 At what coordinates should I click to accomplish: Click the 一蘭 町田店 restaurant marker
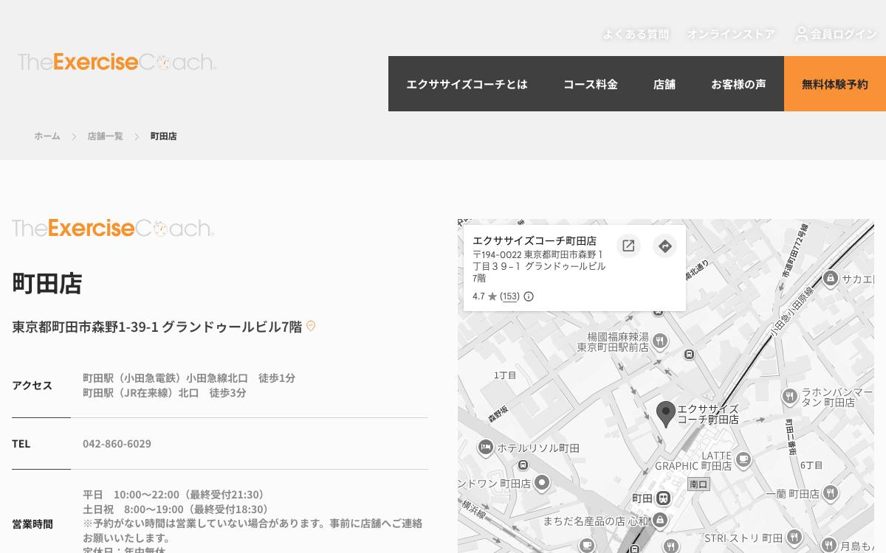click(x=831, y=493)
